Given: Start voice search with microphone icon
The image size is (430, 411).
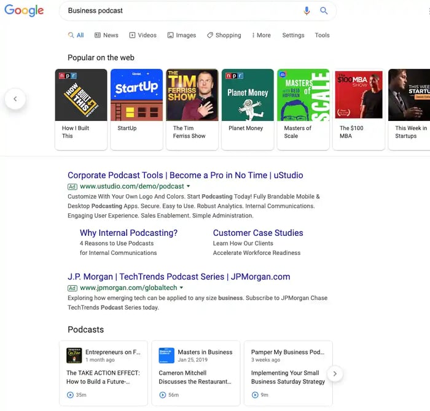Looking at the screenshot, I should (x=307, y=10).
